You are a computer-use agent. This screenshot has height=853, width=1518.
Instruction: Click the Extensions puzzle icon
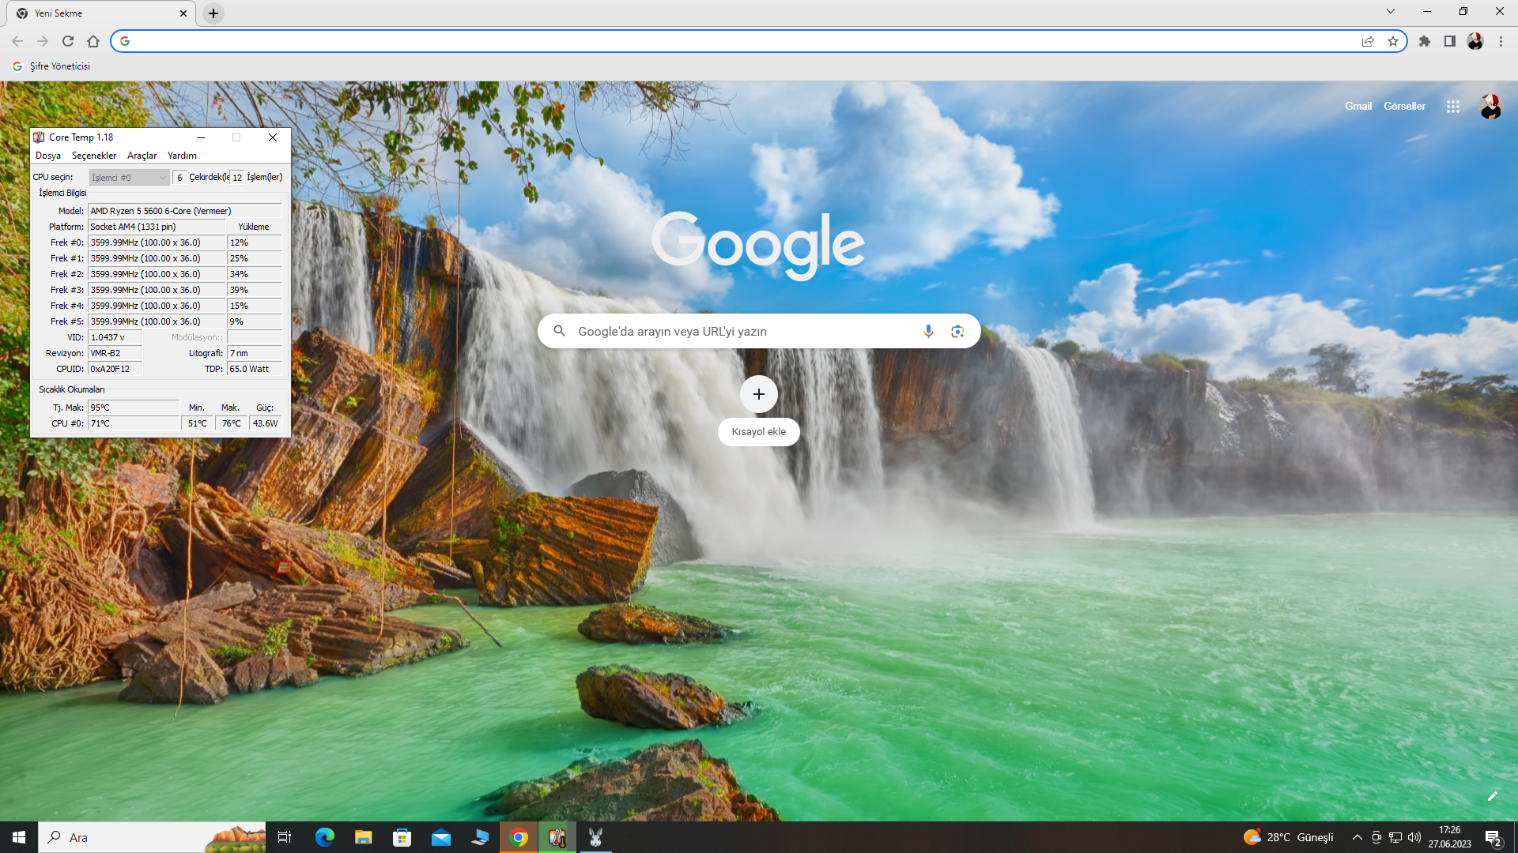1424,41
